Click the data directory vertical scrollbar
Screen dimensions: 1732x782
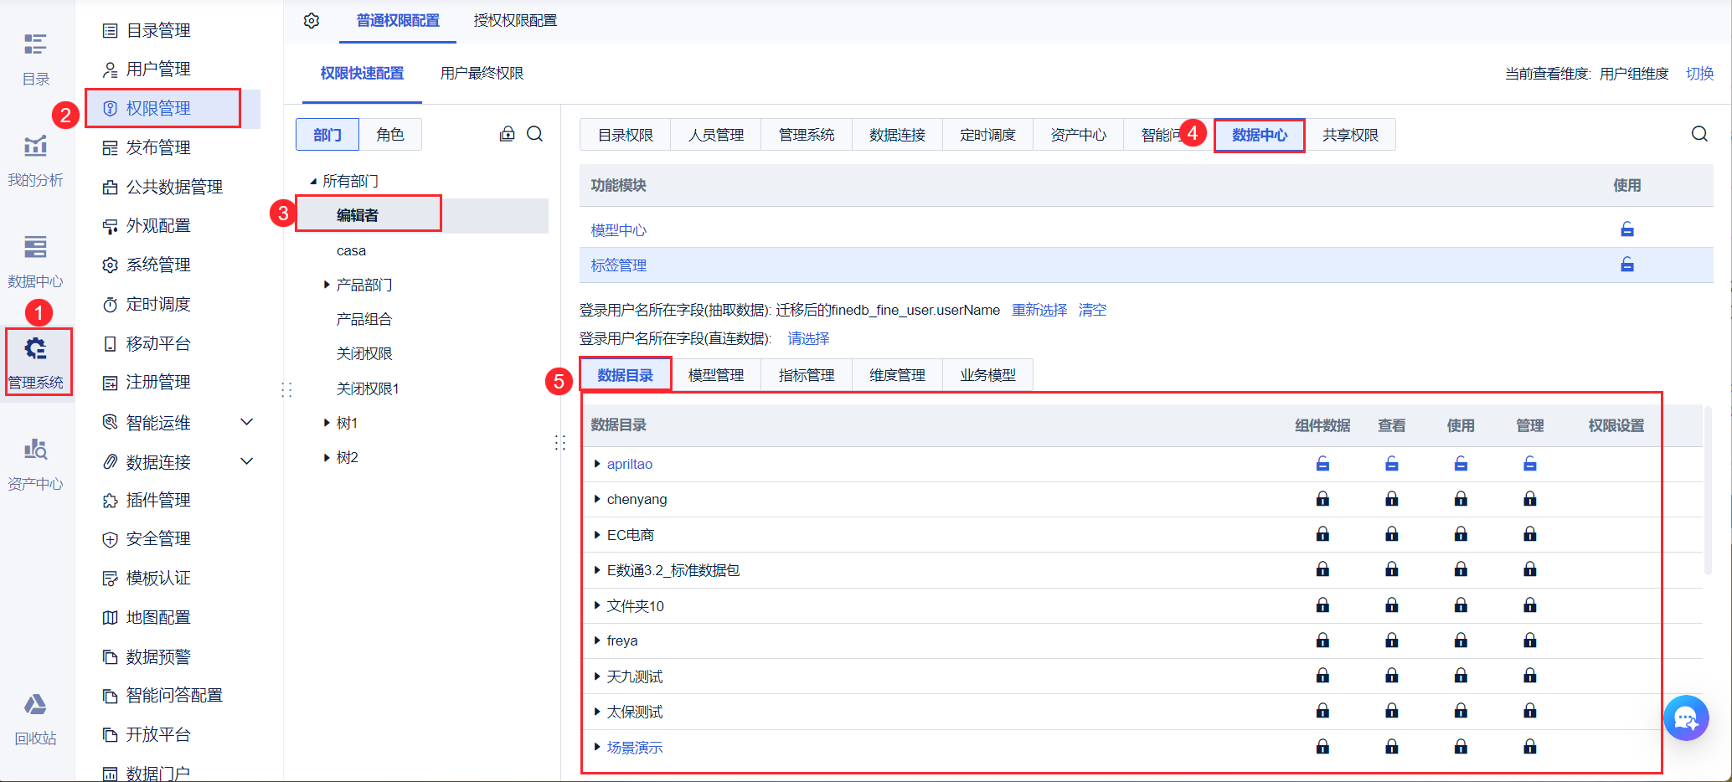click(1708, 491)
